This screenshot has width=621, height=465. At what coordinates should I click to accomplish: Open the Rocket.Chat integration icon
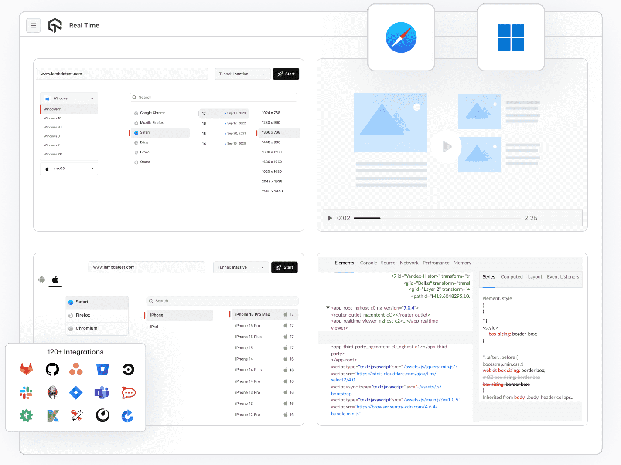point(128,393)
